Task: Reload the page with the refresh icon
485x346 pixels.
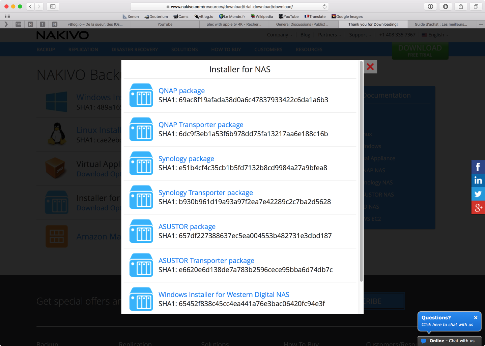Action: [324, 6]
